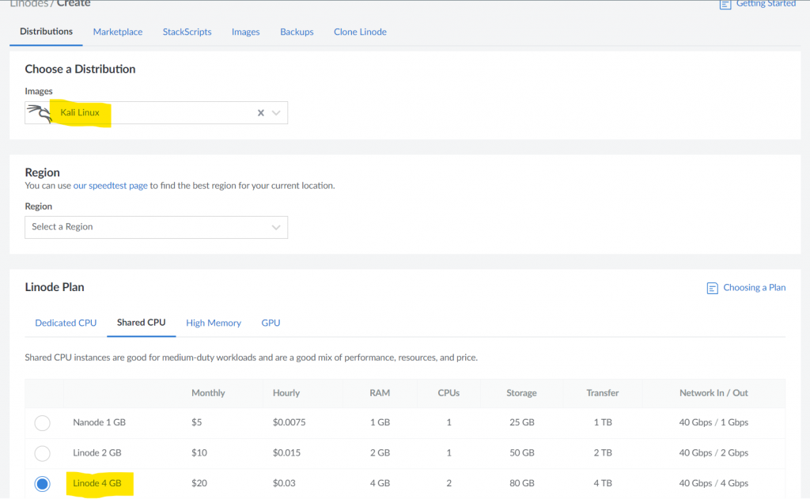Open the Select a Region dropdown
Viewport: 810px width, 499px height.
[x=156, y=227]
